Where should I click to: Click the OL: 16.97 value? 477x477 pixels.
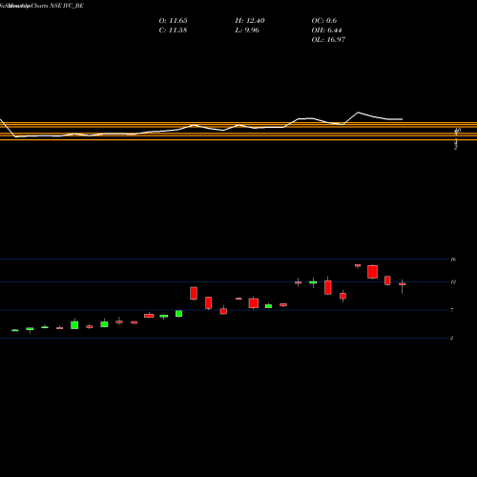point(328,40)
